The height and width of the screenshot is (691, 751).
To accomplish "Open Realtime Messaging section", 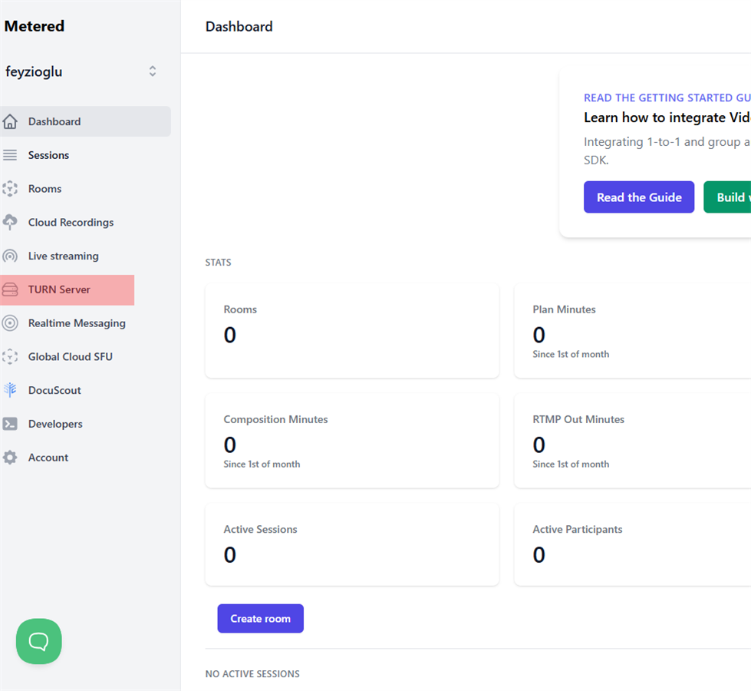I will click(77, 322).
